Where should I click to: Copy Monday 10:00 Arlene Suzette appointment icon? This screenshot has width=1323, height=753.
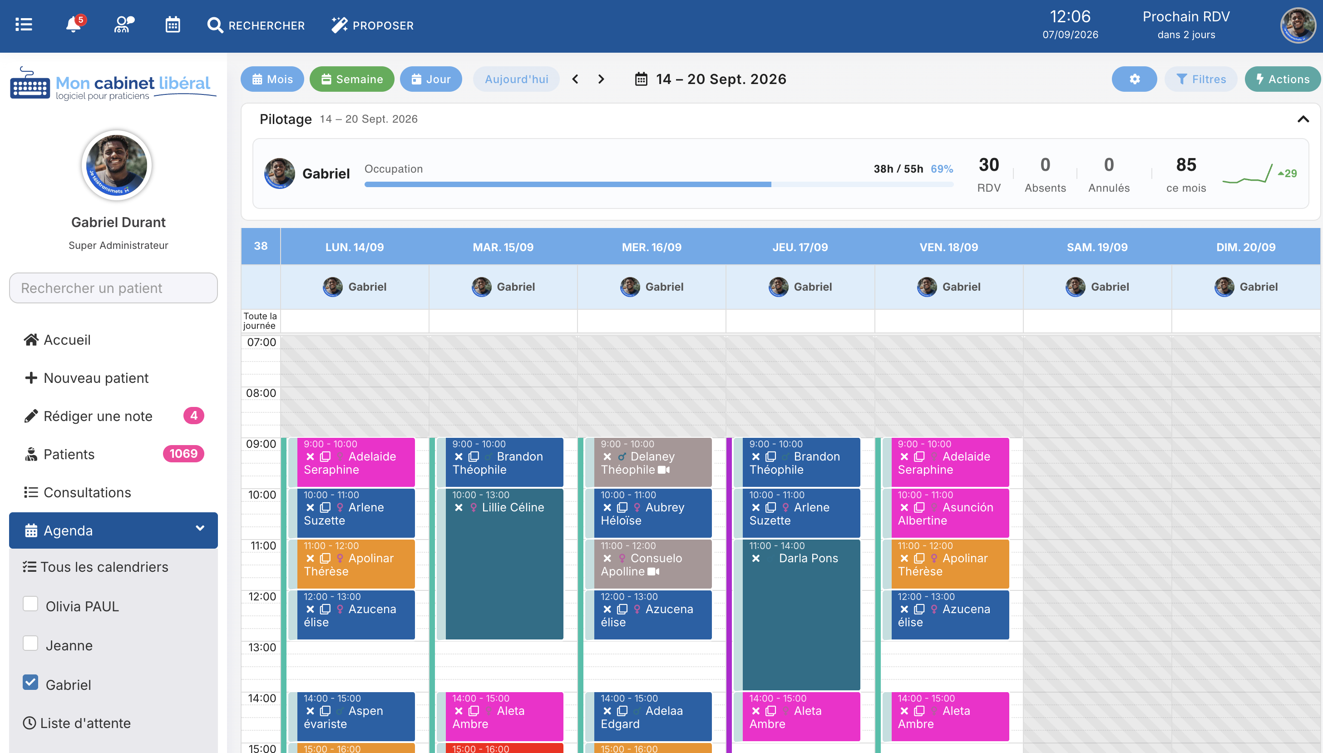click(325, 508)
